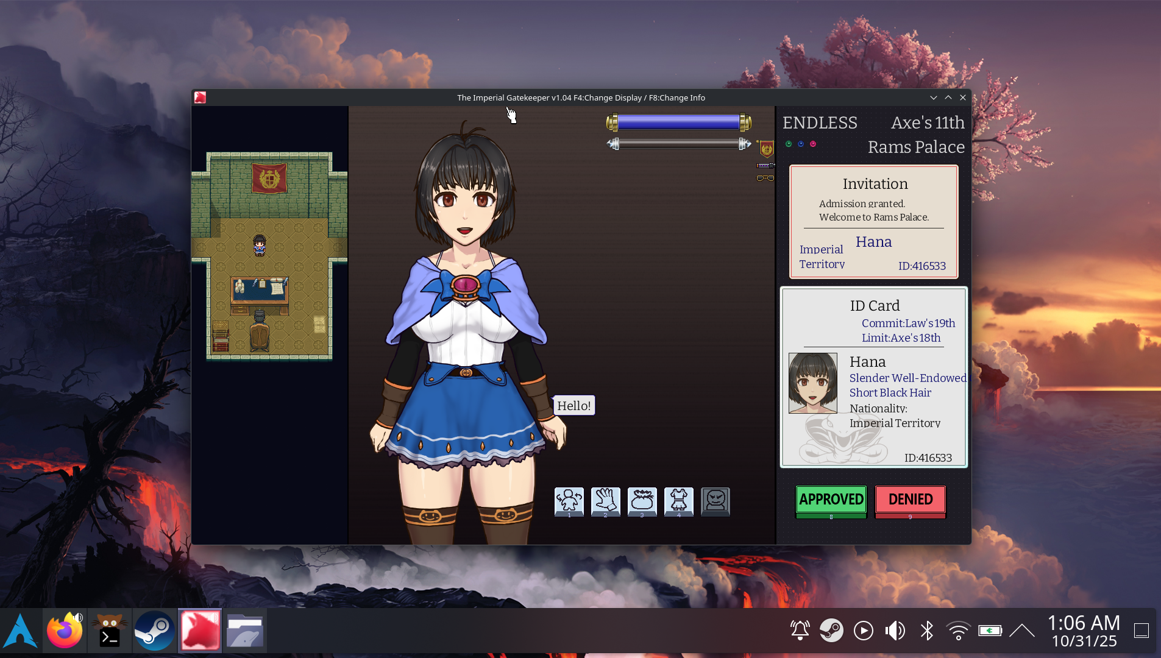This screenshot has width=1161, height=658.
Task: Click the Invitation document heading
Action: 875,184
